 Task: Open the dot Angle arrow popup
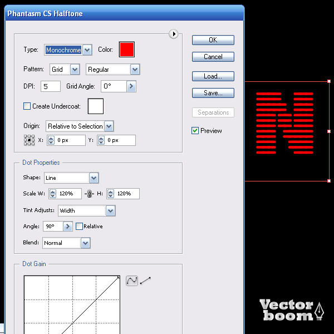(68, 226)
